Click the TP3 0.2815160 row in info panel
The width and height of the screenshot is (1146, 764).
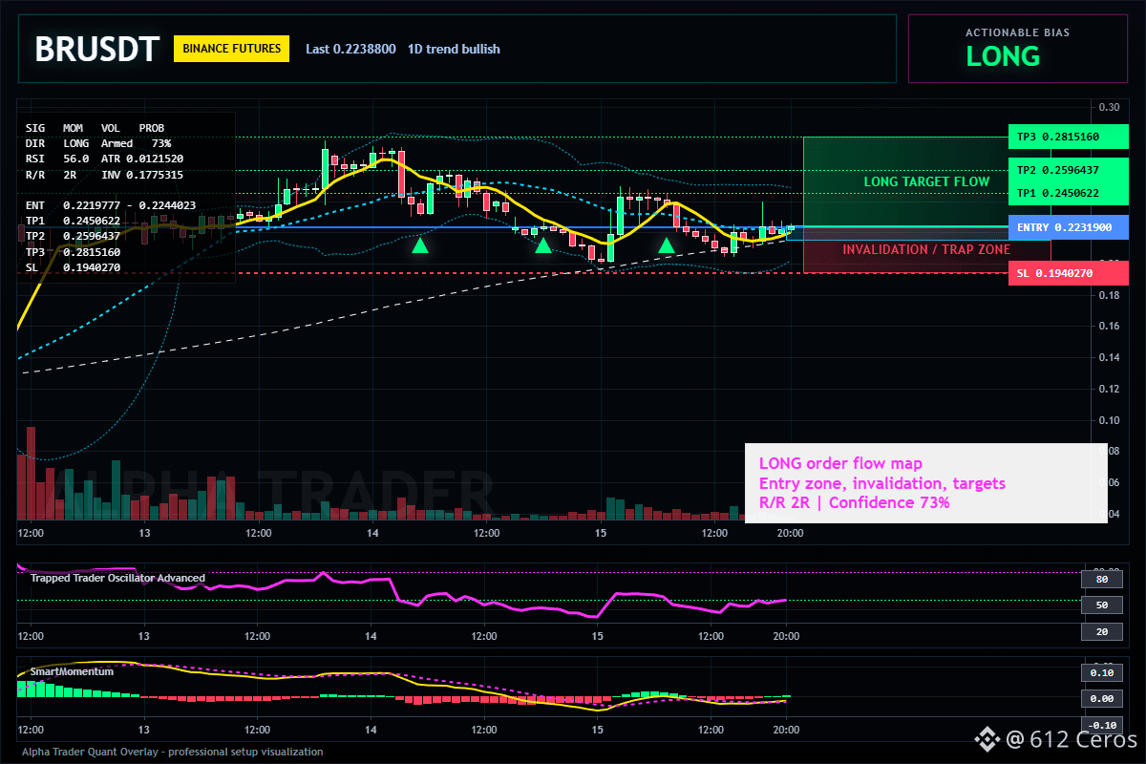pyautogui.click(x=73, y=252)
